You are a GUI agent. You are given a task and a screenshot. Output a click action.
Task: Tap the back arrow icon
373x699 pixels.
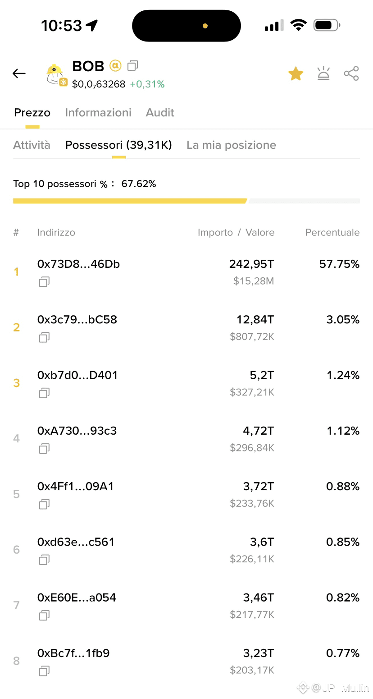coord(19,74)
